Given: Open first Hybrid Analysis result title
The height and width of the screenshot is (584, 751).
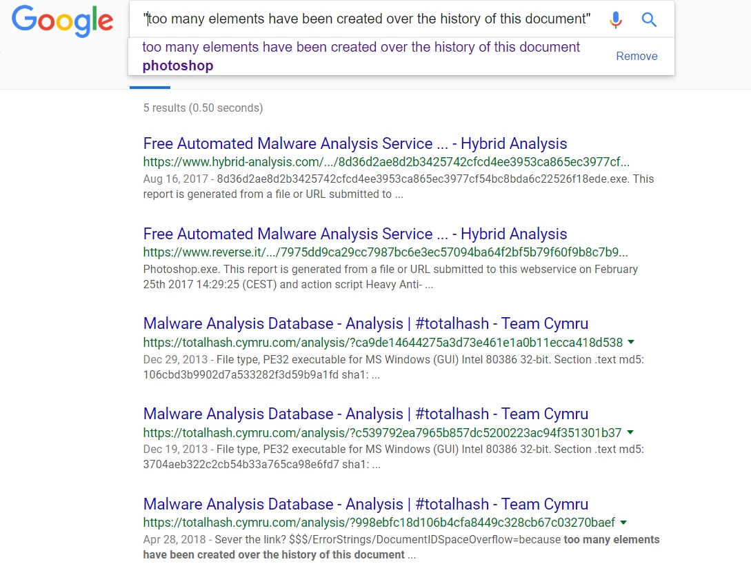Looking at the screenshot, I should [355, 143].
